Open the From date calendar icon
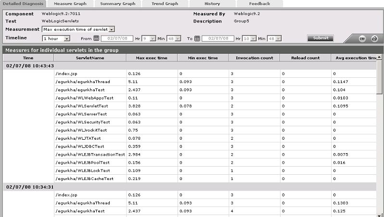The width and height of the screenshot is (384, 217). pos(96,38)
